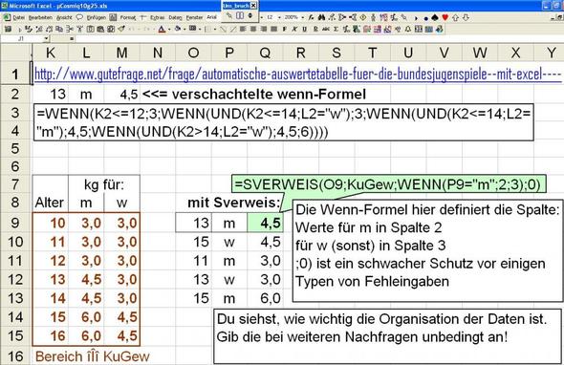Viewport: 564px width, 365px height.
Task: Toggle italic formatting (K)
Action: (x=294, y=29)
